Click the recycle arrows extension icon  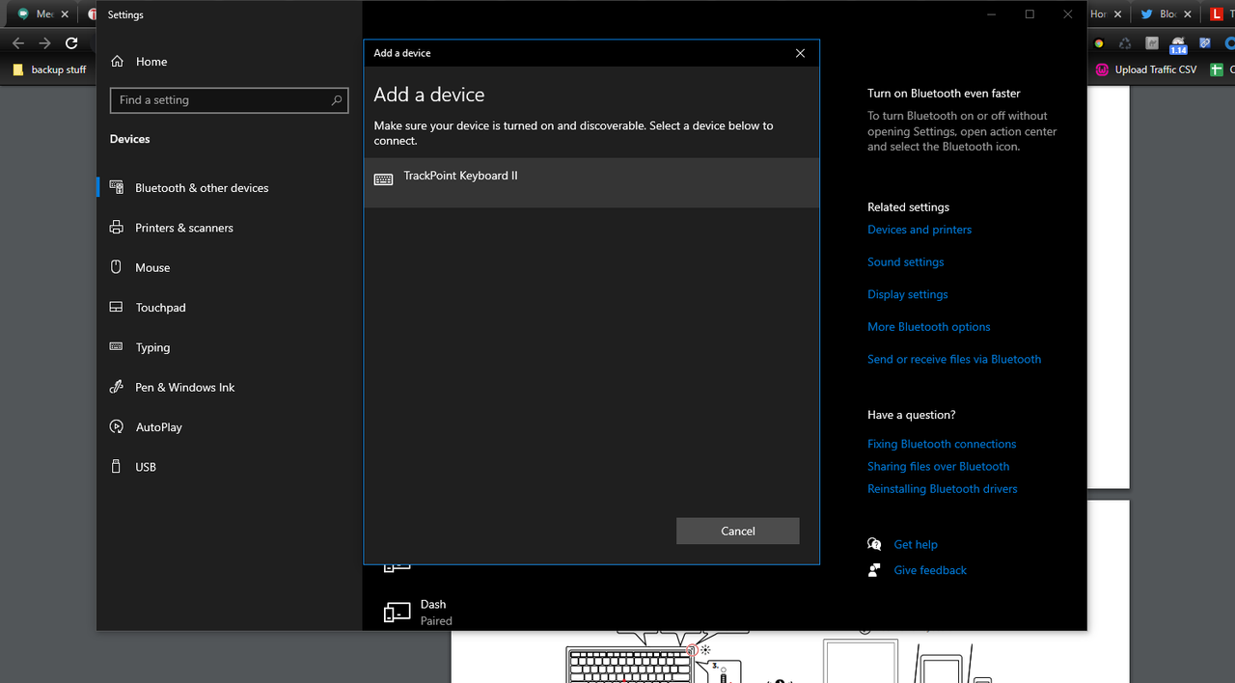coord(1125,43)
